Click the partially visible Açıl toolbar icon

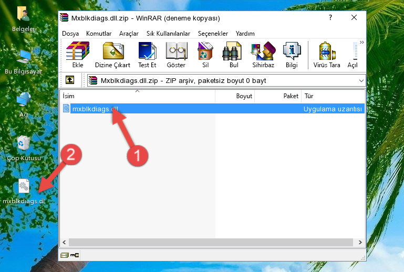coord(353,55)
